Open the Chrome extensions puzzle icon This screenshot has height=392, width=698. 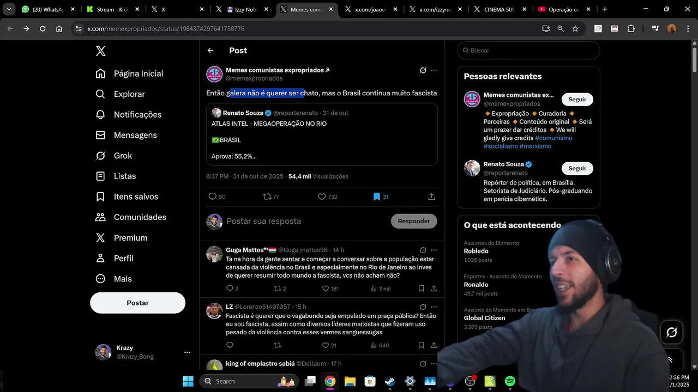pyautogui.click(x=631, y=29)
